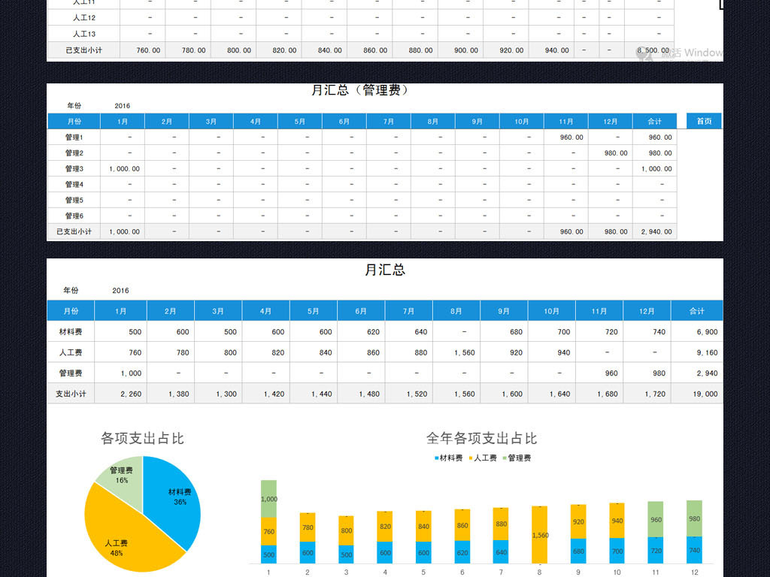Click the orange 940 bar segment for month 10
Screen dimensions: 770x577
pos(617,521)
